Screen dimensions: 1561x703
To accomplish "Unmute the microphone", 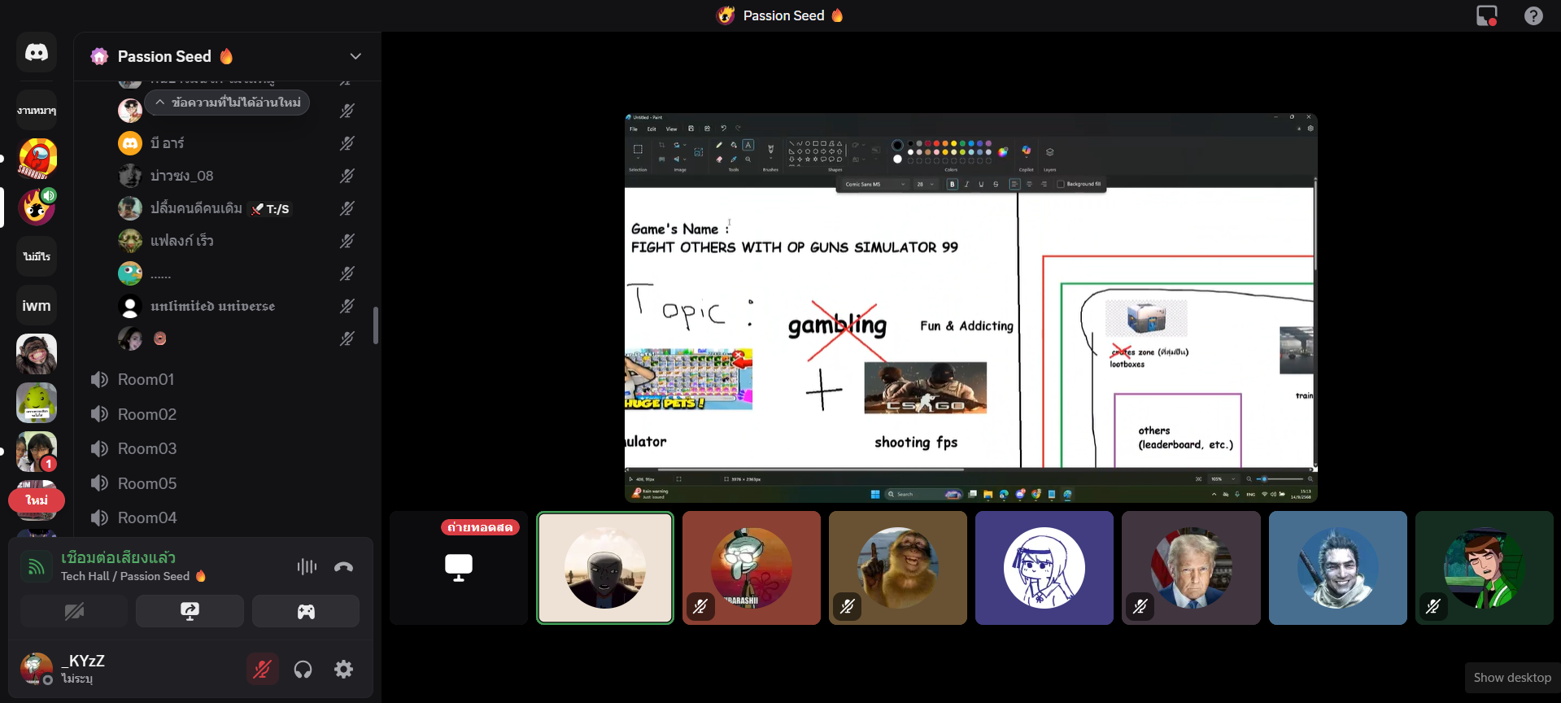I will (x=262, y=669).
